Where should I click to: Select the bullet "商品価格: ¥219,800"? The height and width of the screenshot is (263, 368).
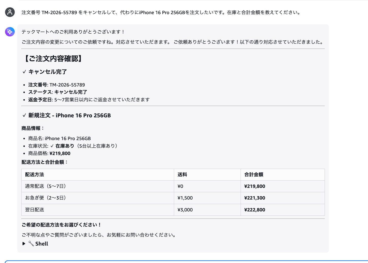pos(49,153)
